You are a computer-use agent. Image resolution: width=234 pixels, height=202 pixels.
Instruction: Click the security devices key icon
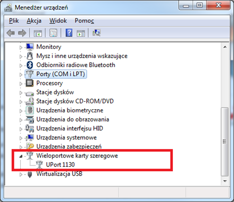[30, 146]
